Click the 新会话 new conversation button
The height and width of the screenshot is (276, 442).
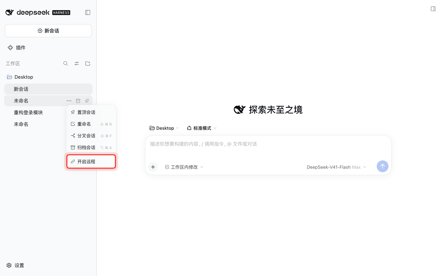[x=48, y=31]
